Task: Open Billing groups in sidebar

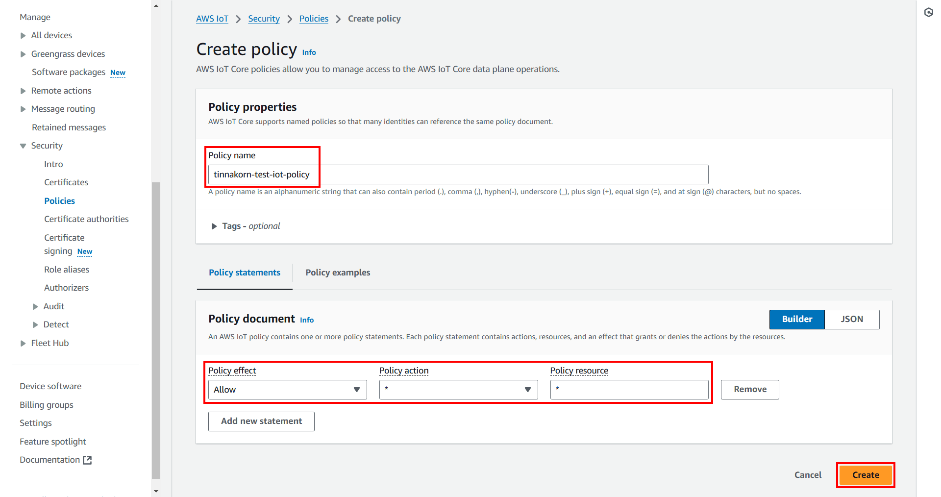Action: click(47, 405)
